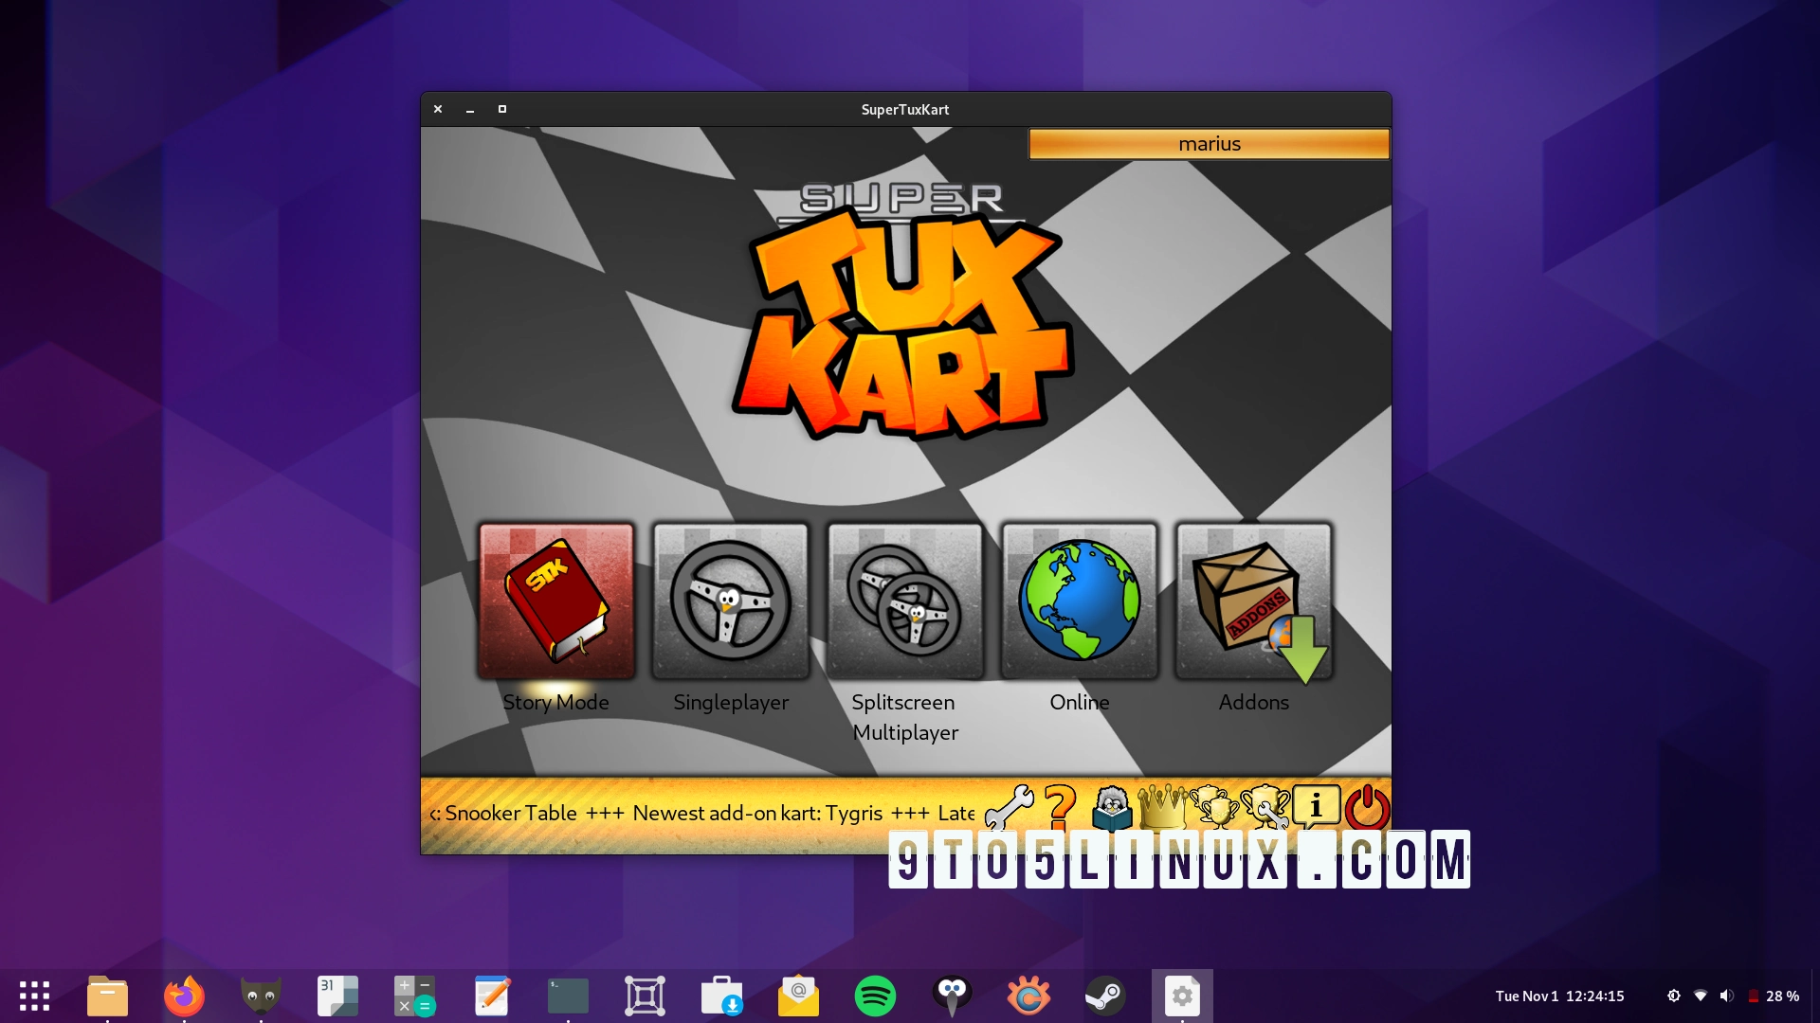Open high scores via the crown icon
The height and width of the screenshot is (1023, 1820).
[x=1162, y=807]
